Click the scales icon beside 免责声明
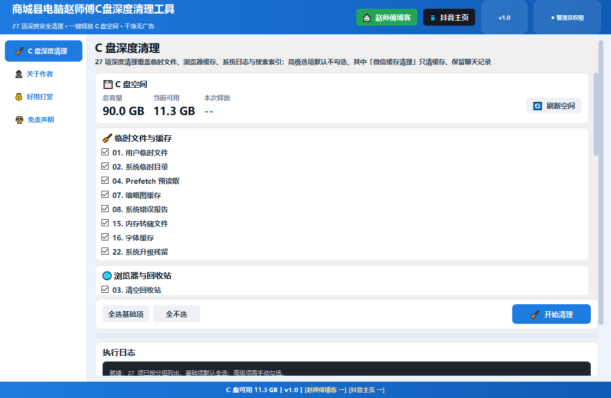 pos(19,120)
